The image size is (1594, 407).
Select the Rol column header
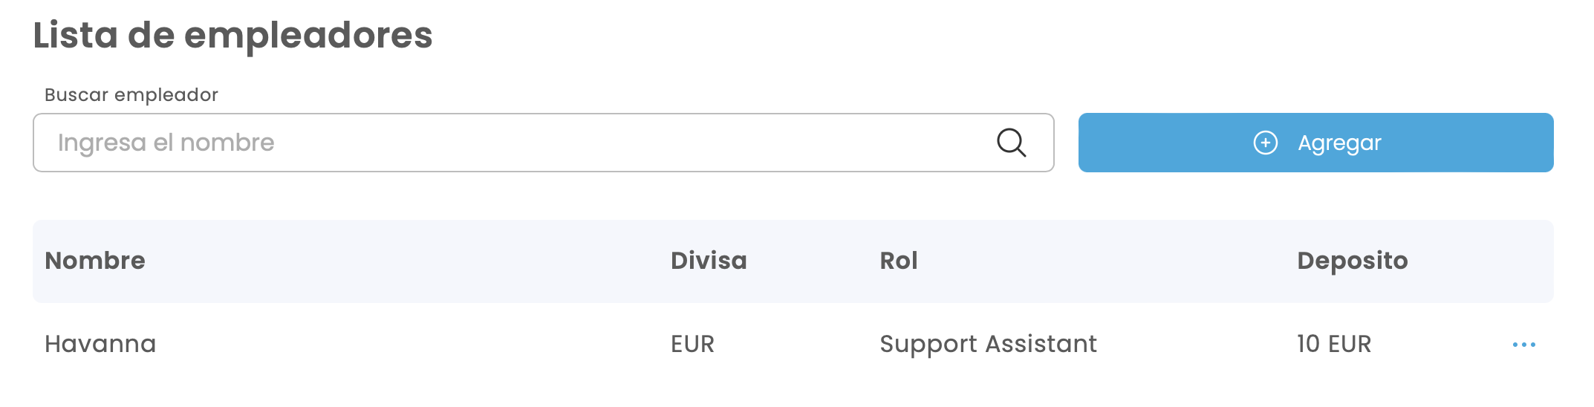[899, 261]
